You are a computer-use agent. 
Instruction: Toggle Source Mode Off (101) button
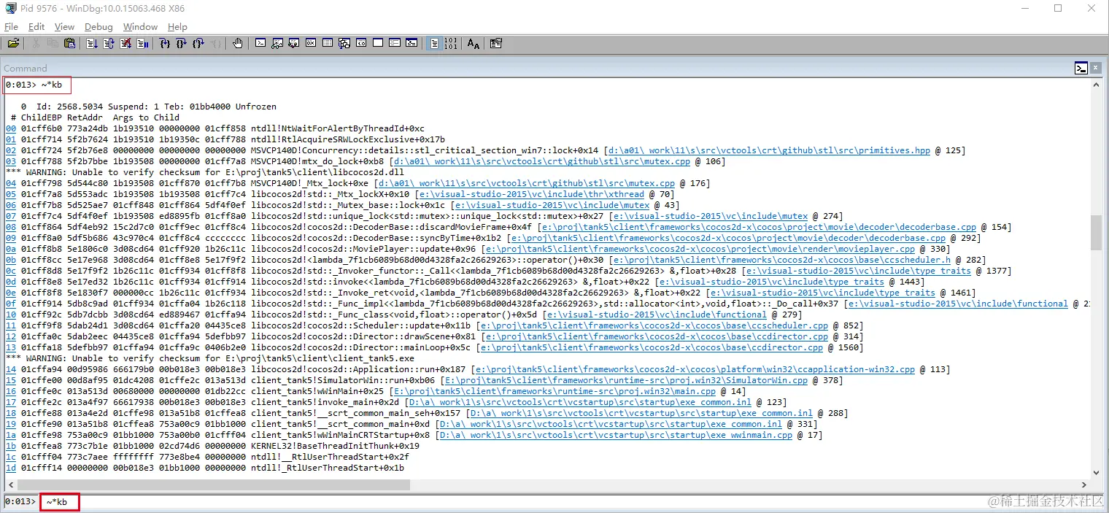(451, 43)
